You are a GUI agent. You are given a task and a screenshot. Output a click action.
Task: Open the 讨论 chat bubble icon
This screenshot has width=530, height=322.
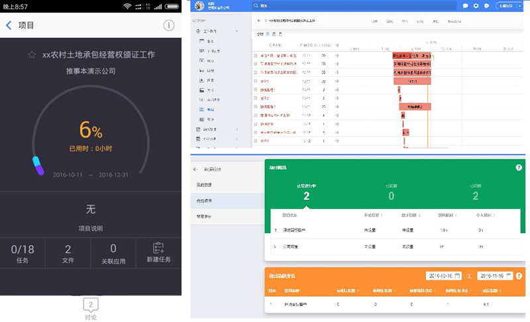pos(91,305)
